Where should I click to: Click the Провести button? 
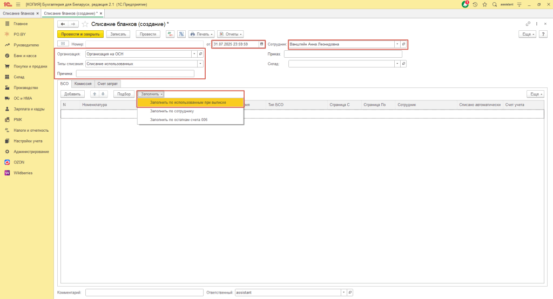pyautogui.click(x=148, y=34)
